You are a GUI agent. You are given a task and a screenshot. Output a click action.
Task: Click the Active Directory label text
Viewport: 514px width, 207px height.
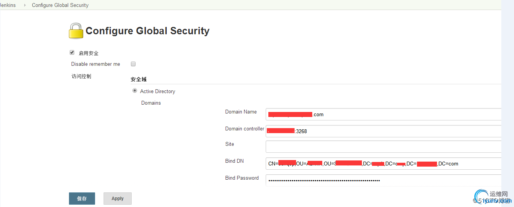pyautogui.click(x=157, y=91)
